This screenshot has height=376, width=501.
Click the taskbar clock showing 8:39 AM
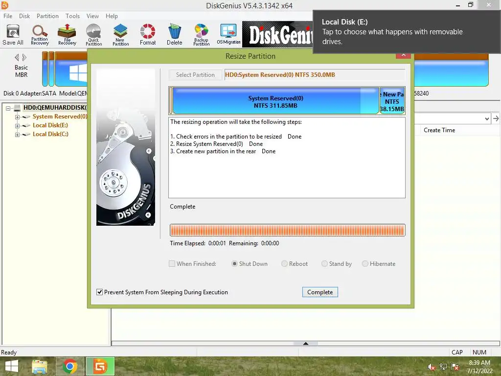pos(479,366)
